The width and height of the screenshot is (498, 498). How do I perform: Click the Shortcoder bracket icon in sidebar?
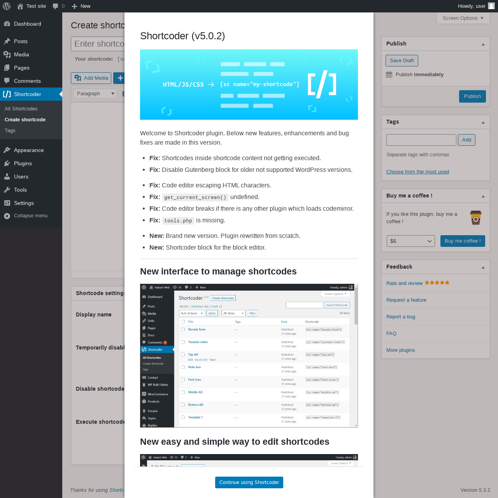7,94
